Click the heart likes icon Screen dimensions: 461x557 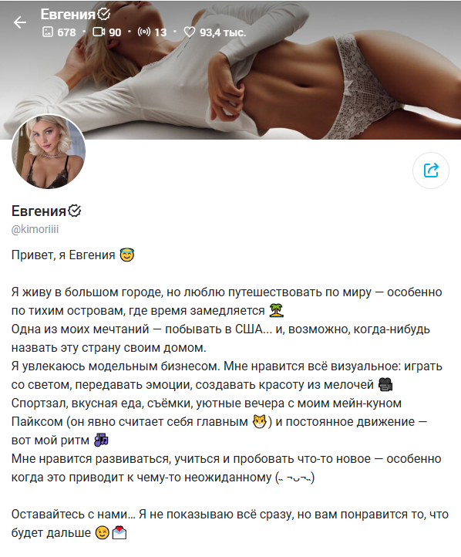pyautogui.click(x=190, y=32)
